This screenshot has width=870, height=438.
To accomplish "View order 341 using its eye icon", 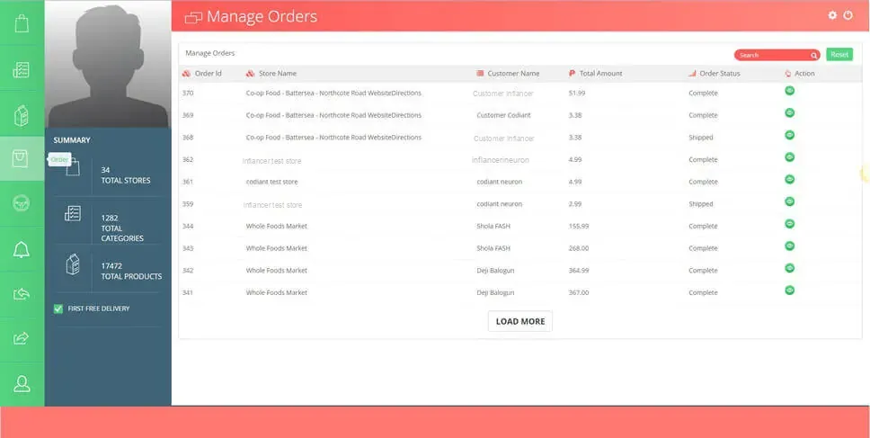I will 789,290.
